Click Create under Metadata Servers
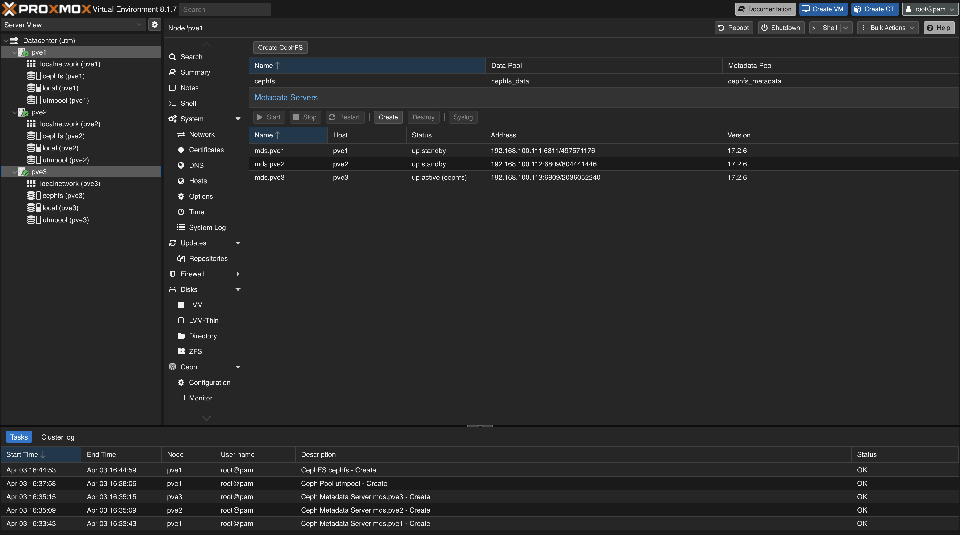Screen dimensions: 960x535 pyautogui.click(x=388, y=117)
